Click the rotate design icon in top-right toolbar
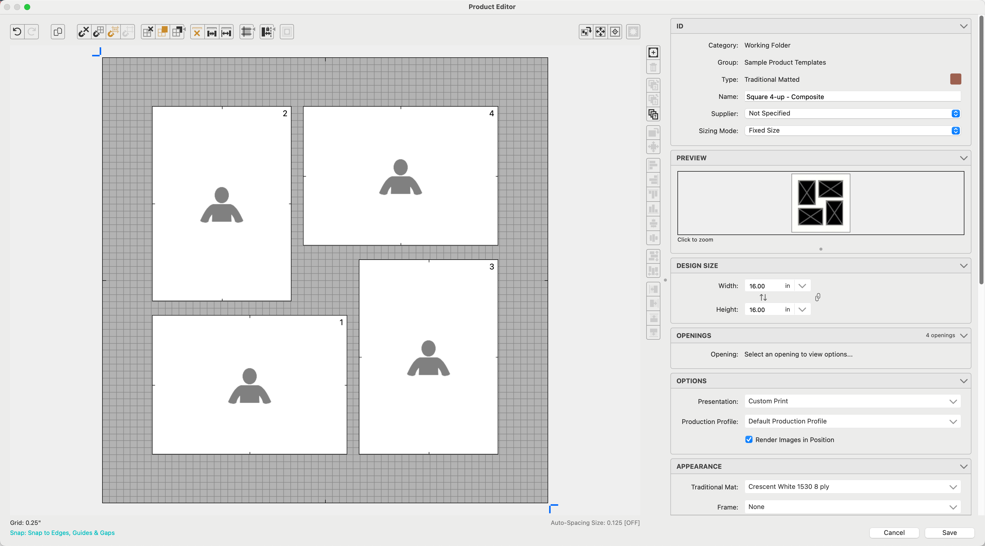The image size is (985, 546). pos(586,32)
